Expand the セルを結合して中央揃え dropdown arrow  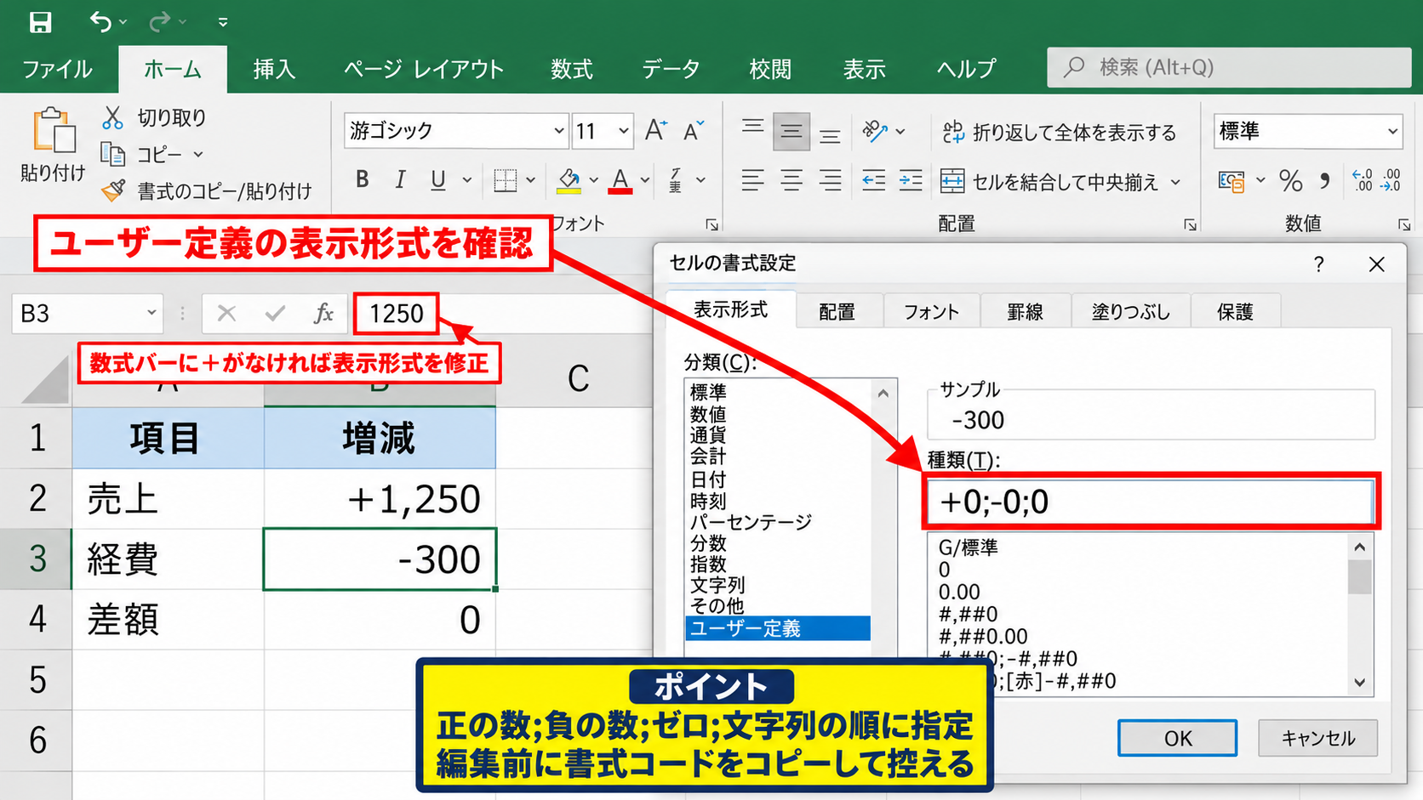tap(1175, 182)
